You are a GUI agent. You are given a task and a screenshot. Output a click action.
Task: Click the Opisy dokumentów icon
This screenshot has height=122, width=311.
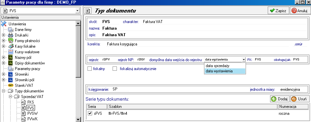[11, 63]
